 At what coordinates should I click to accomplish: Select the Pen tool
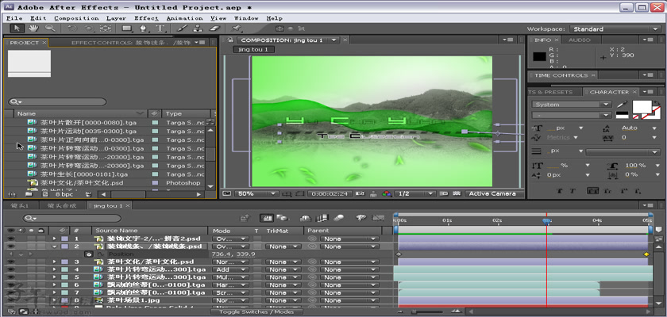[144, 29]
